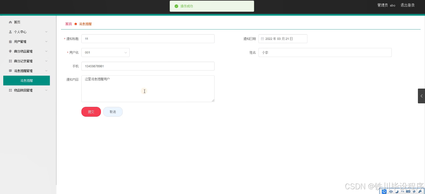Image resolution: width=425 pixels, height=194 pixels.
Task: Click the clipboard icon for 用户管理
Action: click(x=10, y=42)
